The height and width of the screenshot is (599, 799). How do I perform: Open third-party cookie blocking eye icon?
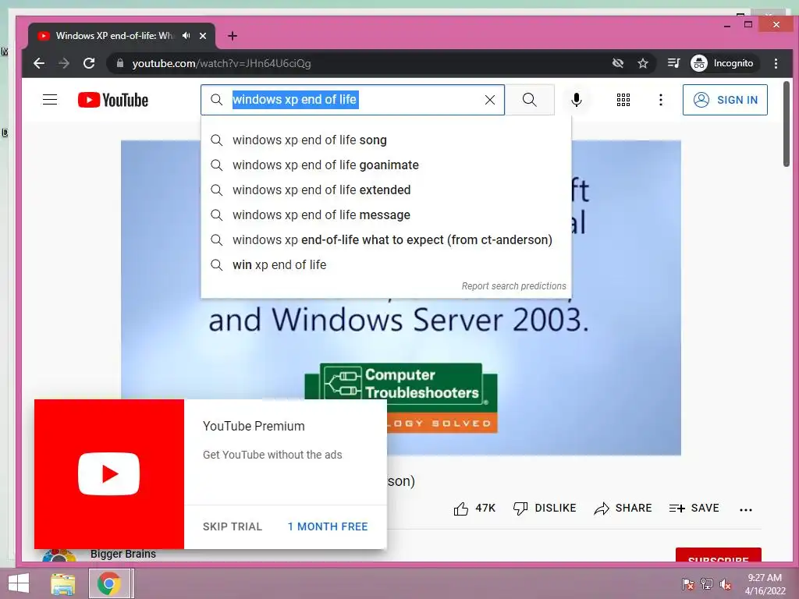618,63
